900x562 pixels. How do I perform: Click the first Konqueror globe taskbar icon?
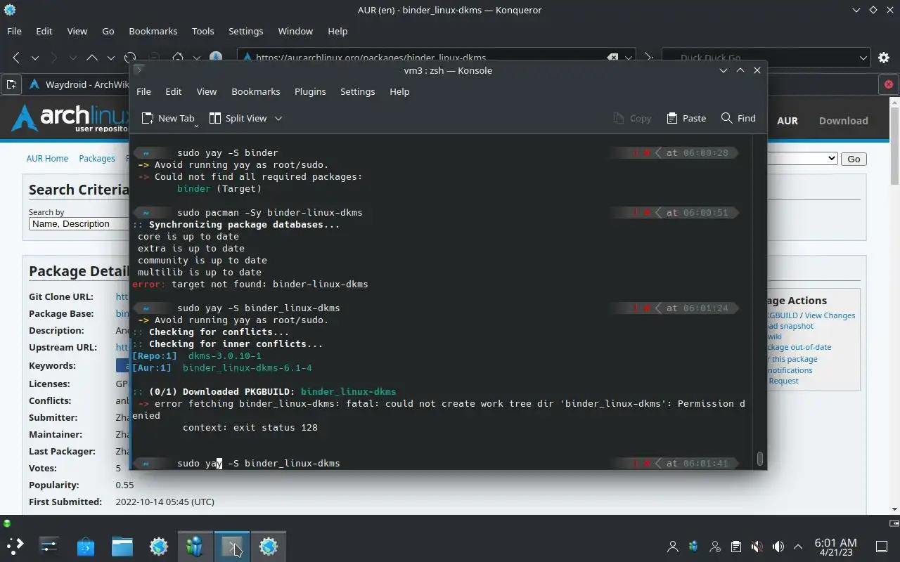[159, 546]
